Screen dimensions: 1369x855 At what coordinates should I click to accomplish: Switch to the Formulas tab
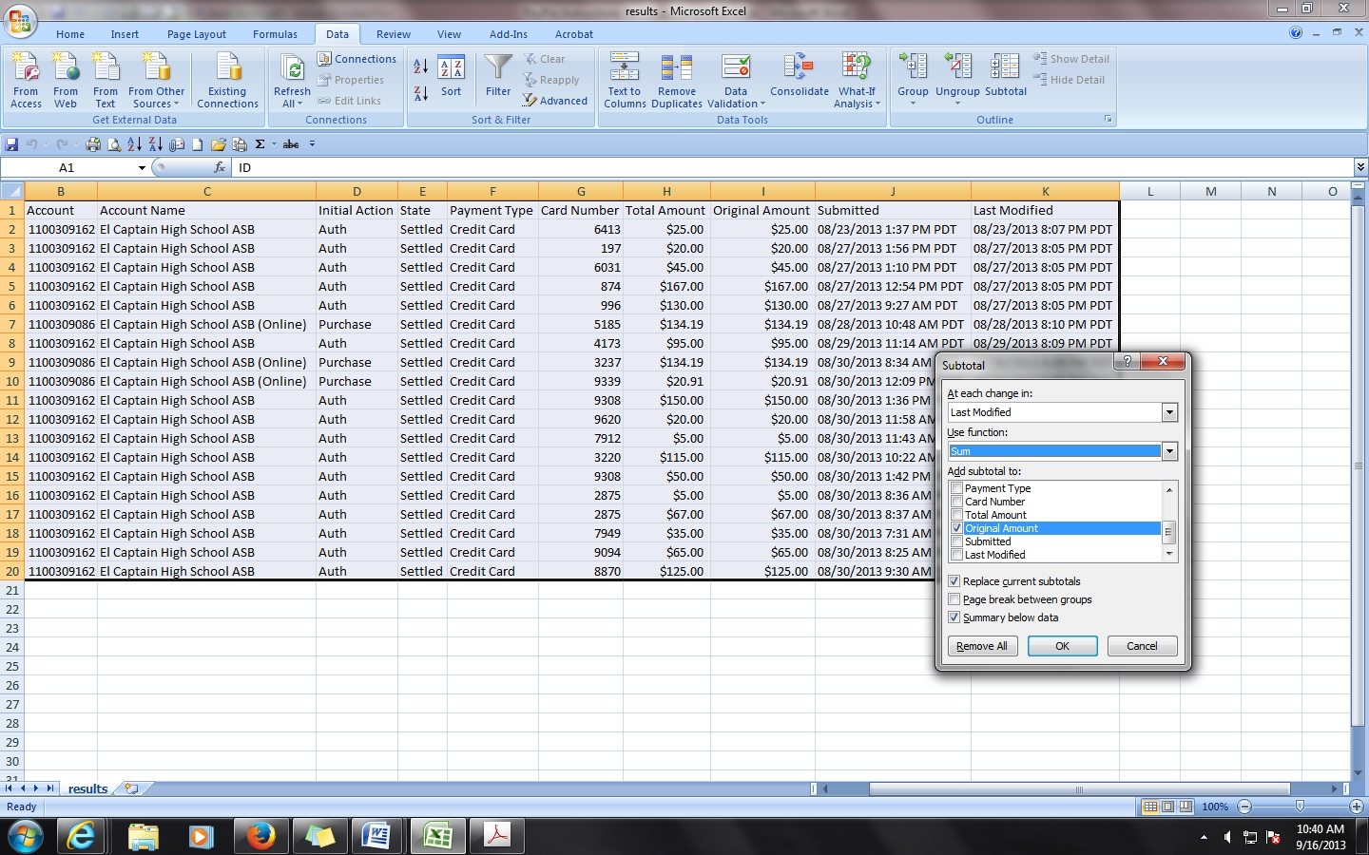[x=275, y=34]
